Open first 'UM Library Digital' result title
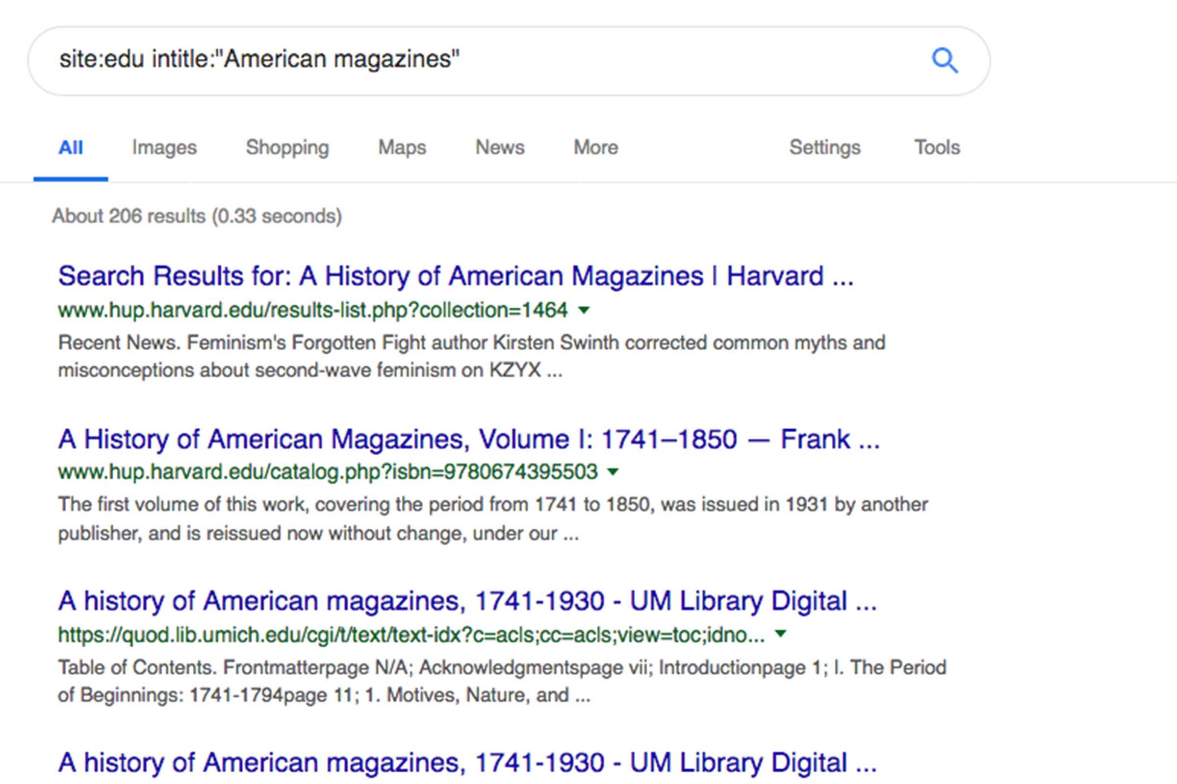This screenshot has height=784, width=1177. tap(467, 601)
